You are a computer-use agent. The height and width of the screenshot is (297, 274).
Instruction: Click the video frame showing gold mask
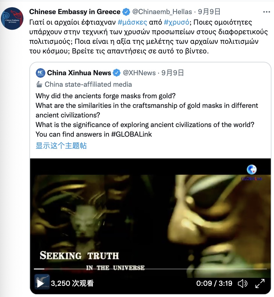pos(150,218)
